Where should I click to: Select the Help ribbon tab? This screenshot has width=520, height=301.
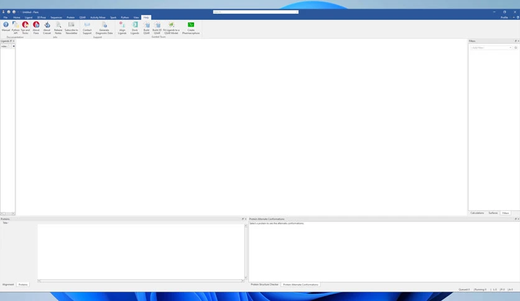point(146,17)
